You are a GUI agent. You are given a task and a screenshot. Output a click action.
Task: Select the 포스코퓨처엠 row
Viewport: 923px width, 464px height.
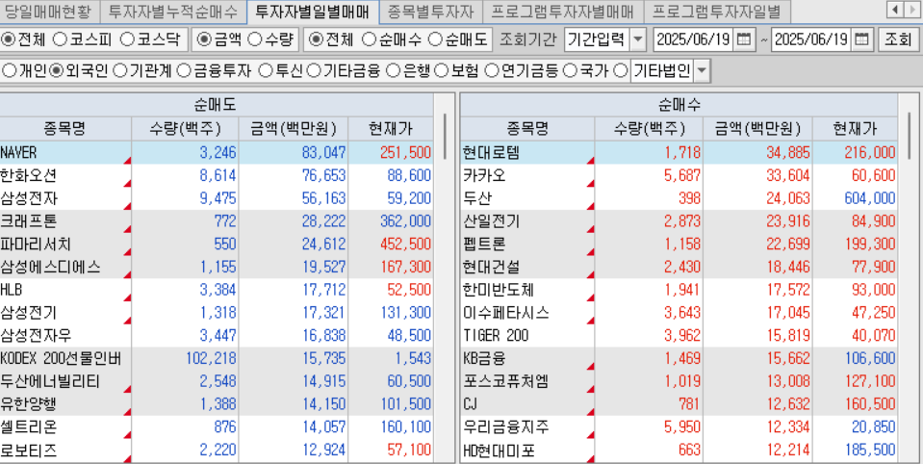point(679,381)
